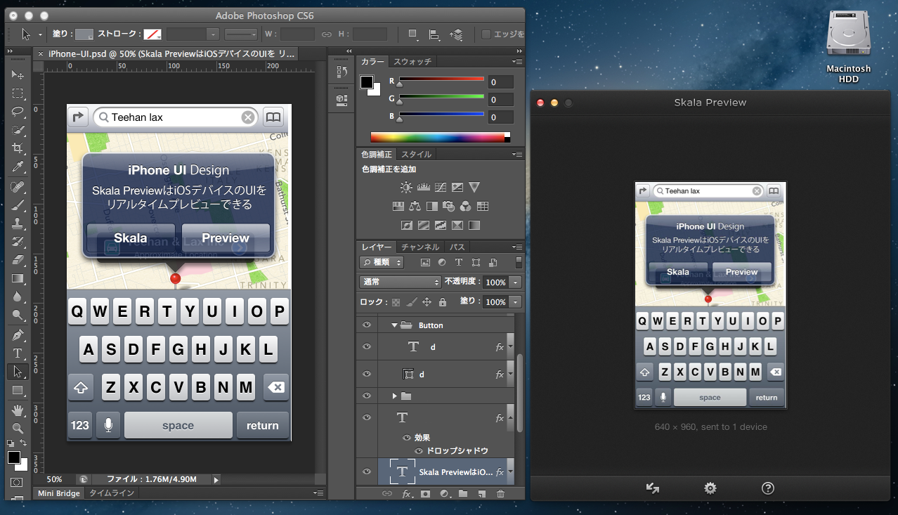Select the Zoom magnifier tool
This screenshot has height=515, width=898.
18,428
